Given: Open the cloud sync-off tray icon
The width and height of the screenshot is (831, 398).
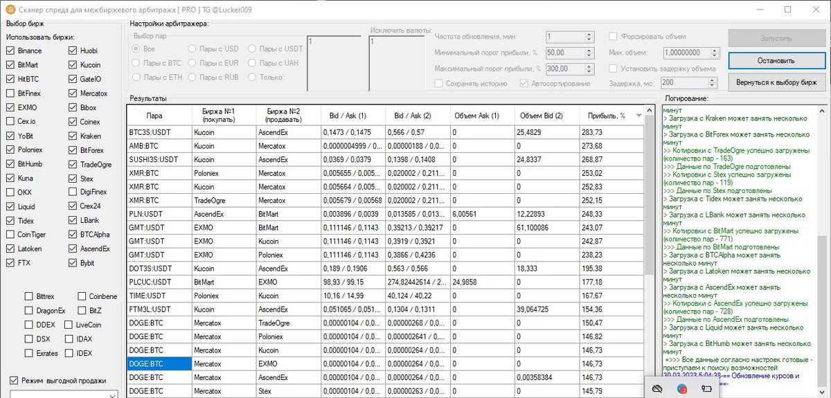Looking at the screenshot, I should (x=658, y=389).
